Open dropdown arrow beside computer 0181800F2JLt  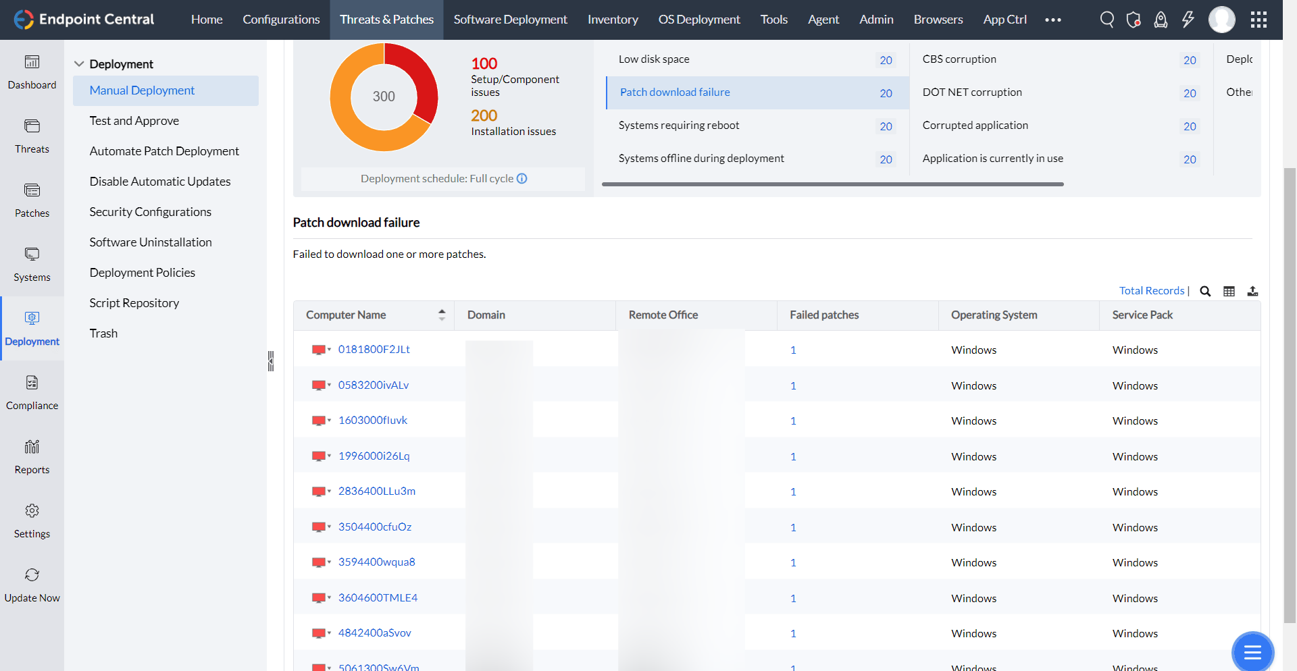coord(330,350)
